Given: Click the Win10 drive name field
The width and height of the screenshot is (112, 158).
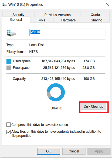Looking at the screenshot, I should click(x=67, y=32).
